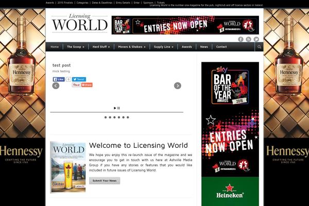The height and width of the screenshot is (206, 309).
Task: Open the Awards nav item
Action: [x=187, y=47]
